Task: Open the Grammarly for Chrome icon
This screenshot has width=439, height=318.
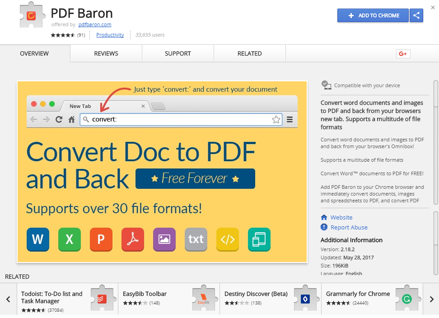Action: (x=407, y=298)
